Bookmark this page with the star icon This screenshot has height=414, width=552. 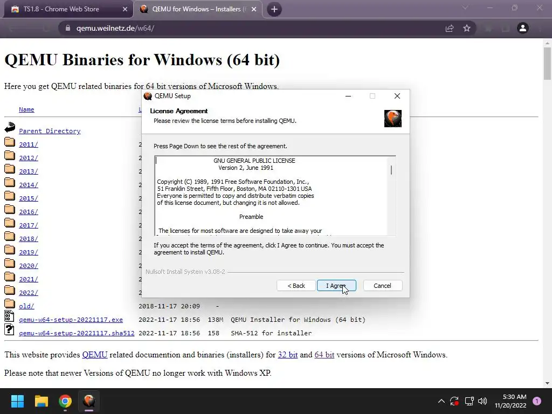[467, 28]
